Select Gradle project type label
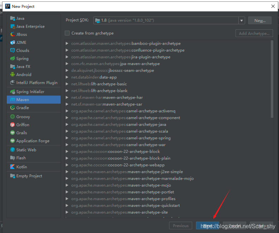The image size is (279, 233). coord(23,108)
